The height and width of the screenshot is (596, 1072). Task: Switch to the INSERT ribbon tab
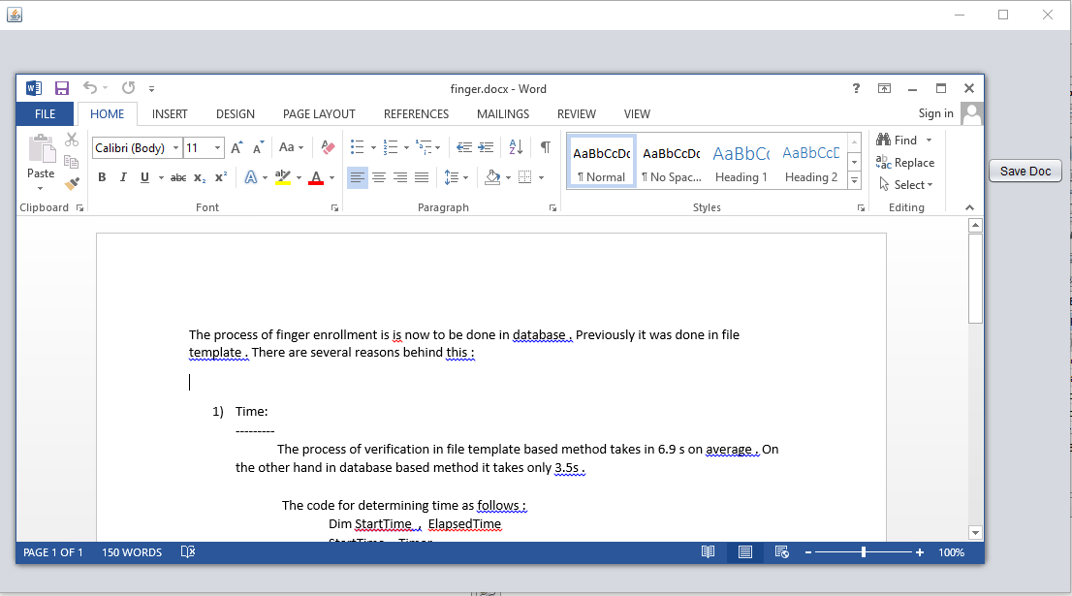pyautogui.click(x=170, y=113)
